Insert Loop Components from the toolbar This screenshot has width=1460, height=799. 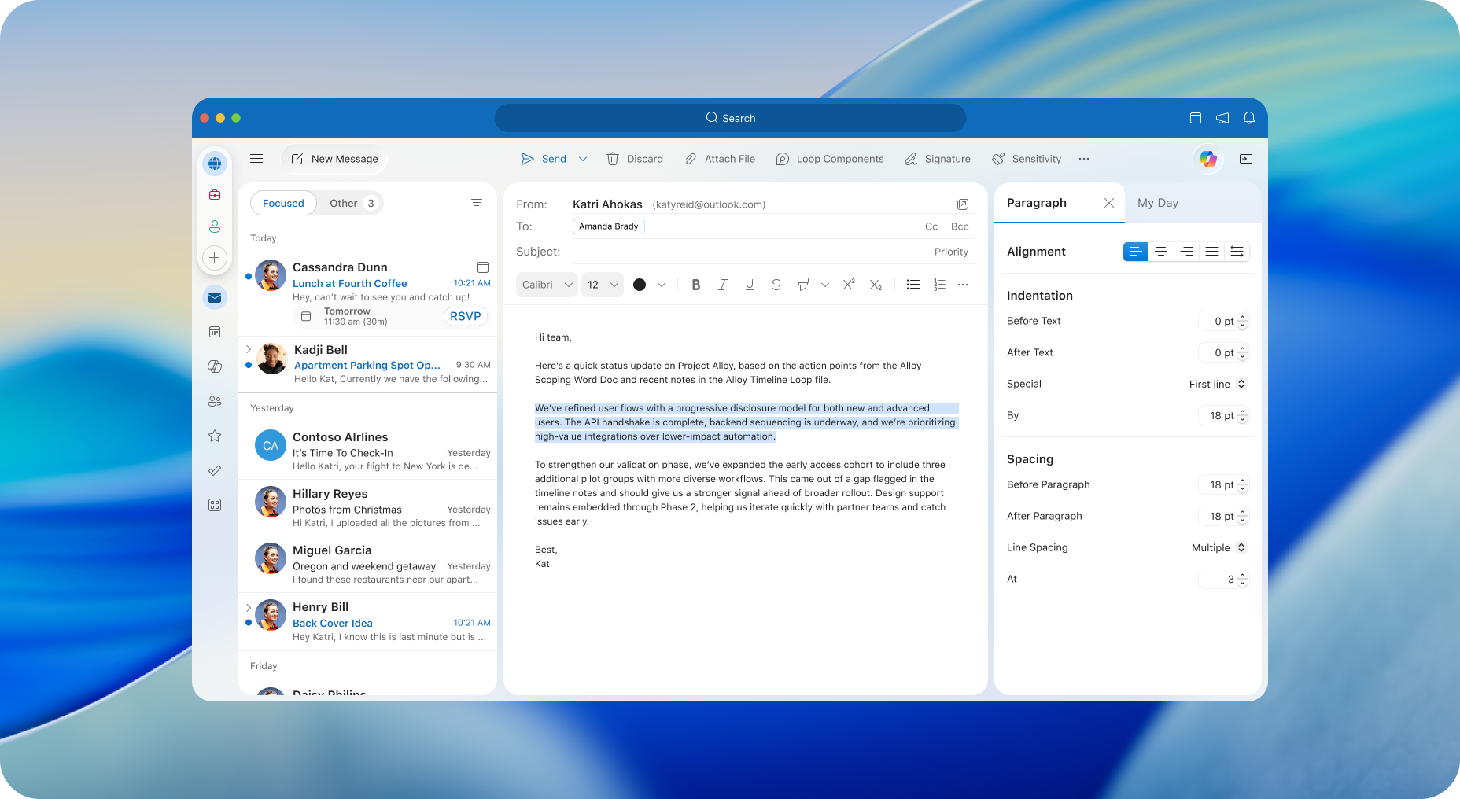coord(830,159)
